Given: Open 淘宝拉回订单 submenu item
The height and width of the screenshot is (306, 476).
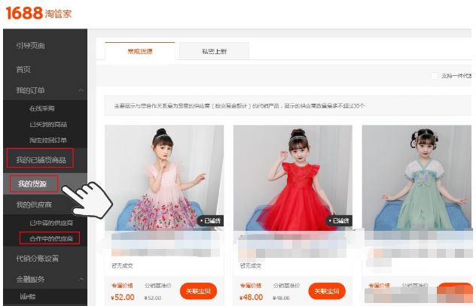Looking at the screenshot, I should pos(48,140).
